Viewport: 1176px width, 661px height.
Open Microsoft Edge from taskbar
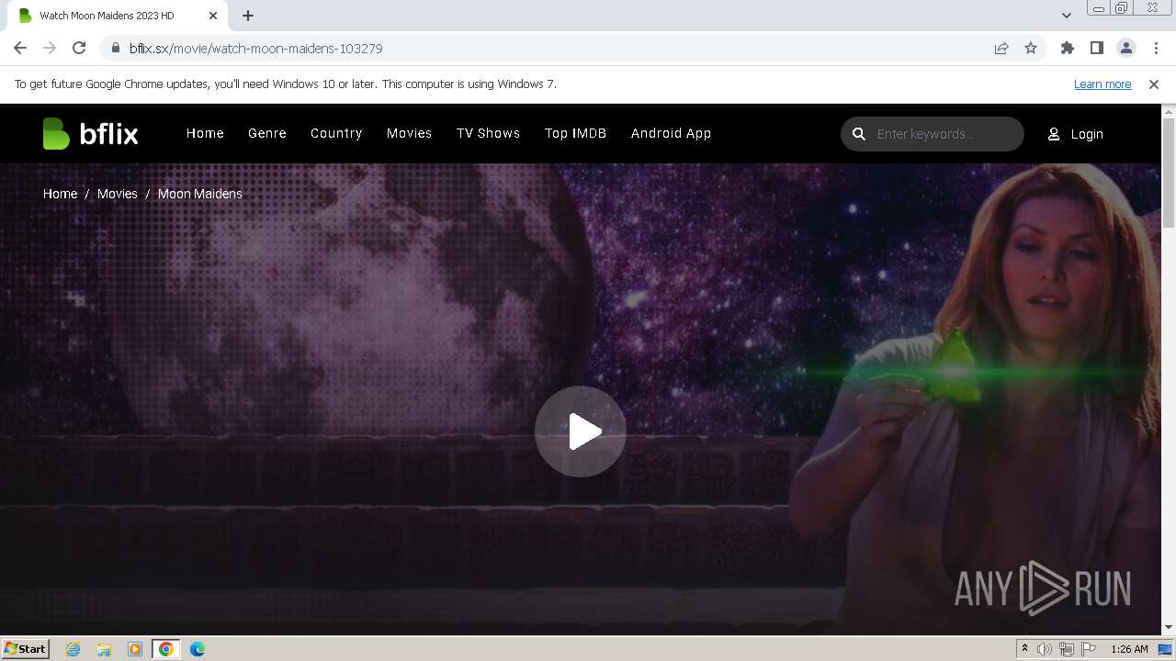point(198,649)
